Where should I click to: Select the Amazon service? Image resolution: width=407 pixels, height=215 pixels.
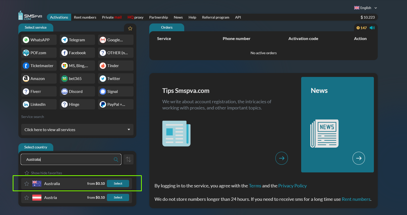click(39, 78)
